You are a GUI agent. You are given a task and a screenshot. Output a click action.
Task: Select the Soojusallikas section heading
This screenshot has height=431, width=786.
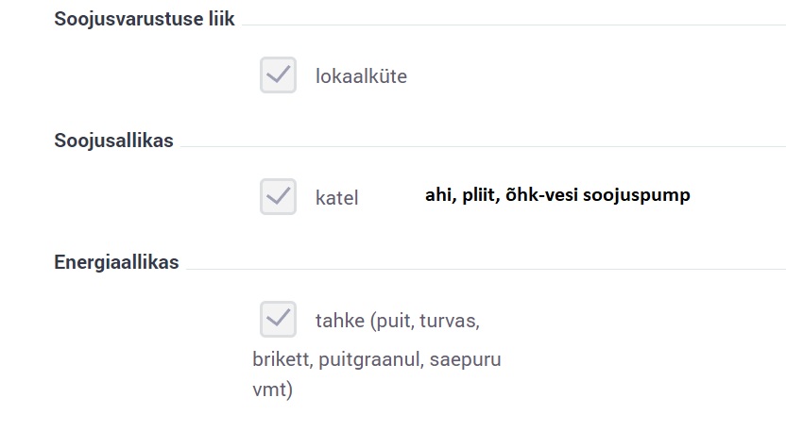(x=113, y=141)
